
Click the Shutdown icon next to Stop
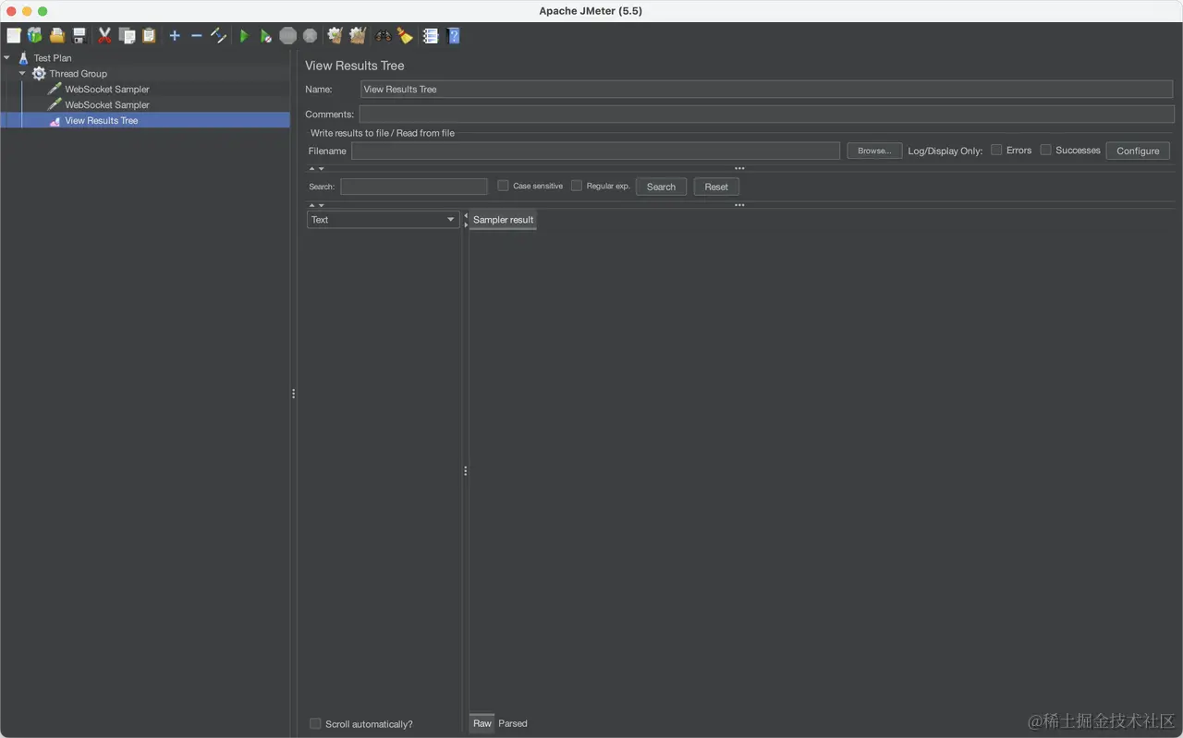[x=311, y=36]
